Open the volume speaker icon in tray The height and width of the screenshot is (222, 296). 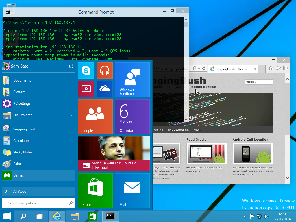(266, 216)
